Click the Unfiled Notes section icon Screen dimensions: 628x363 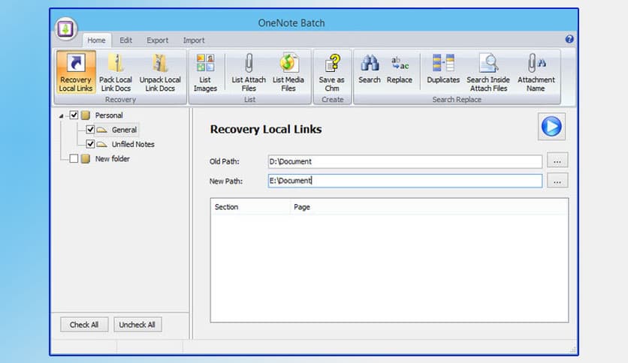pos(102,144)
